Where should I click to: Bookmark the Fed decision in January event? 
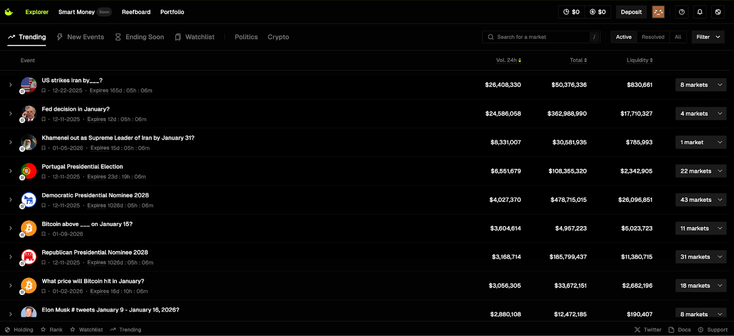tap(44, 119)
